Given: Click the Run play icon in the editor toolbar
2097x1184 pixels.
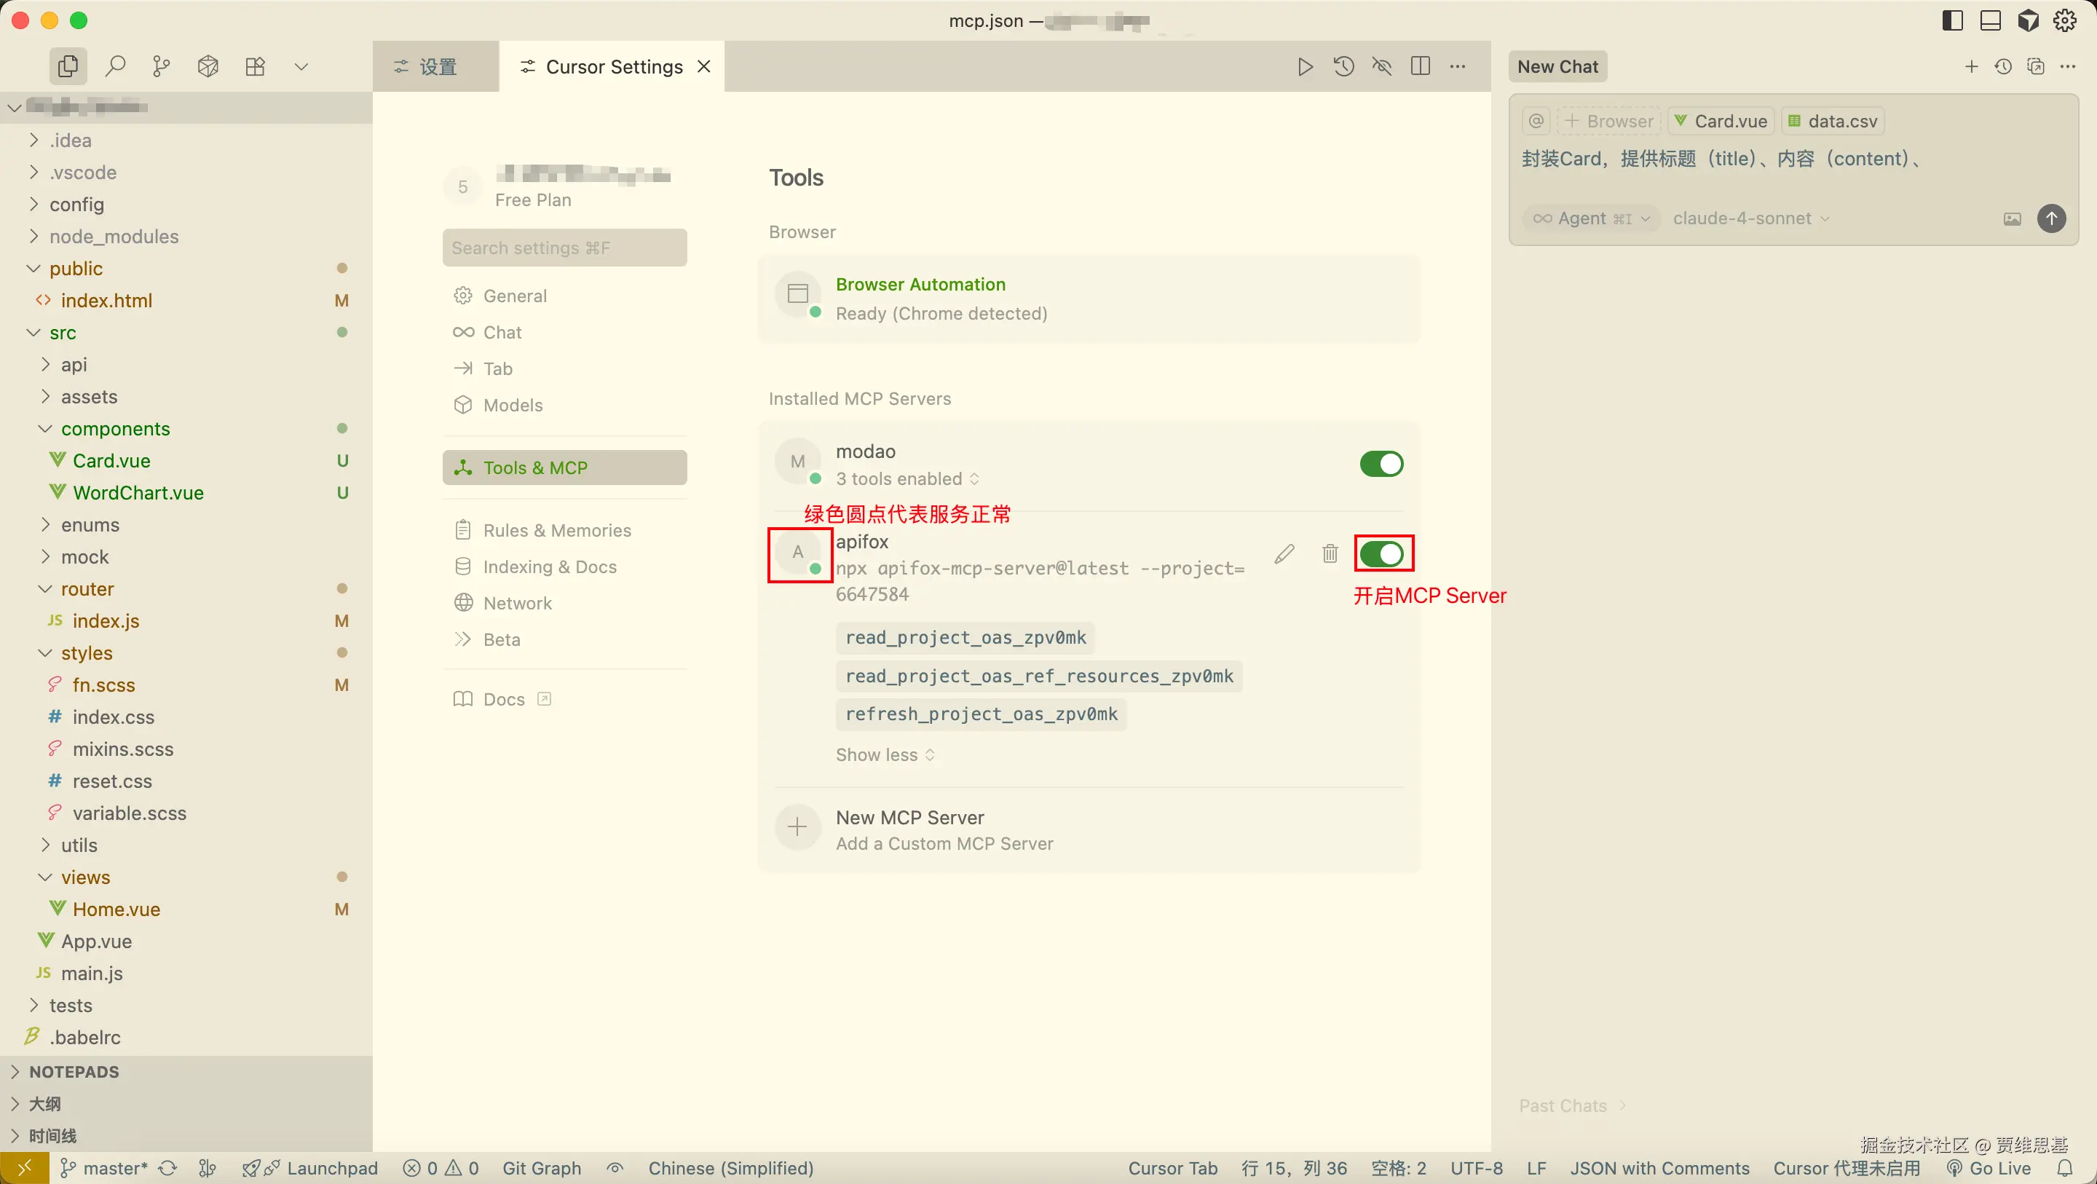Looking at the screenshot, I should coord(1305,67).
